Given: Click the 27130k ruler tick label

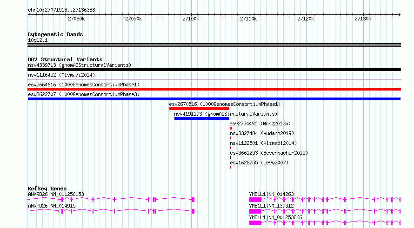Looking at the screenshot, I should 363,19.
